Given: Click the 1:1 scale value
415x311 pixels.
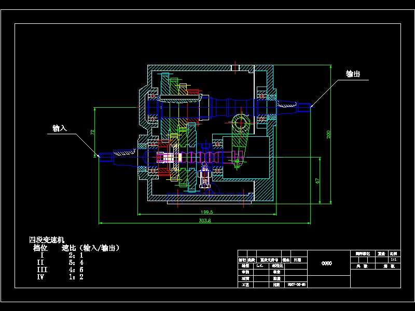Looking at the screenshot, I should [394, 260].
